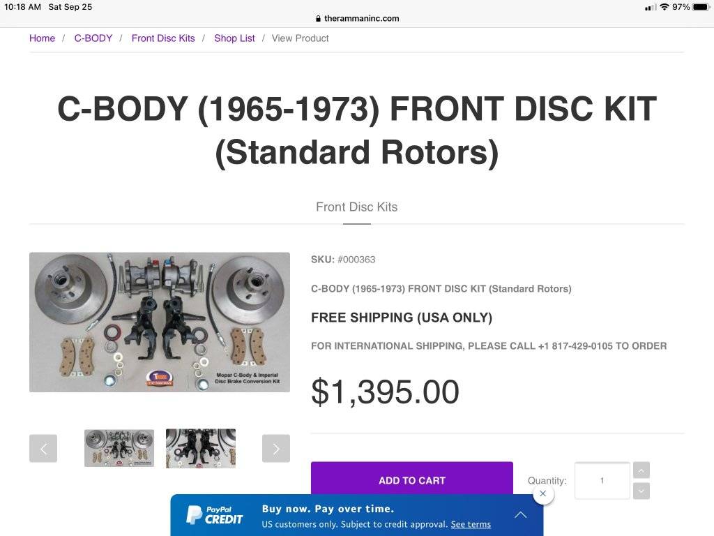Expand the PayPal Credit banner chevron
The image size is (714, 536).
[x=520, y=515]
